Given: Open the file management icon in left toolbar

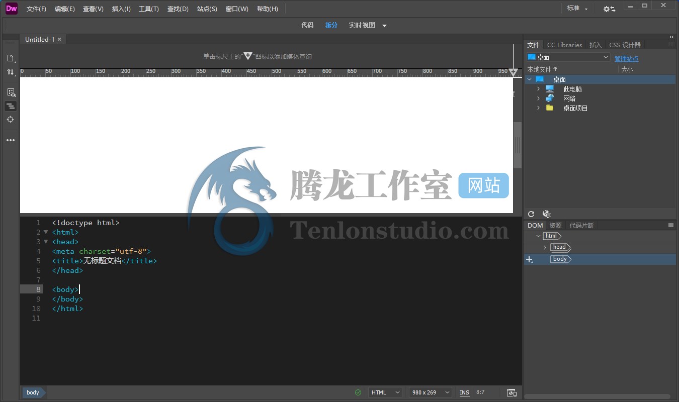Looking at the screenshot, I should pyautogui.click(x=11, y=58).
